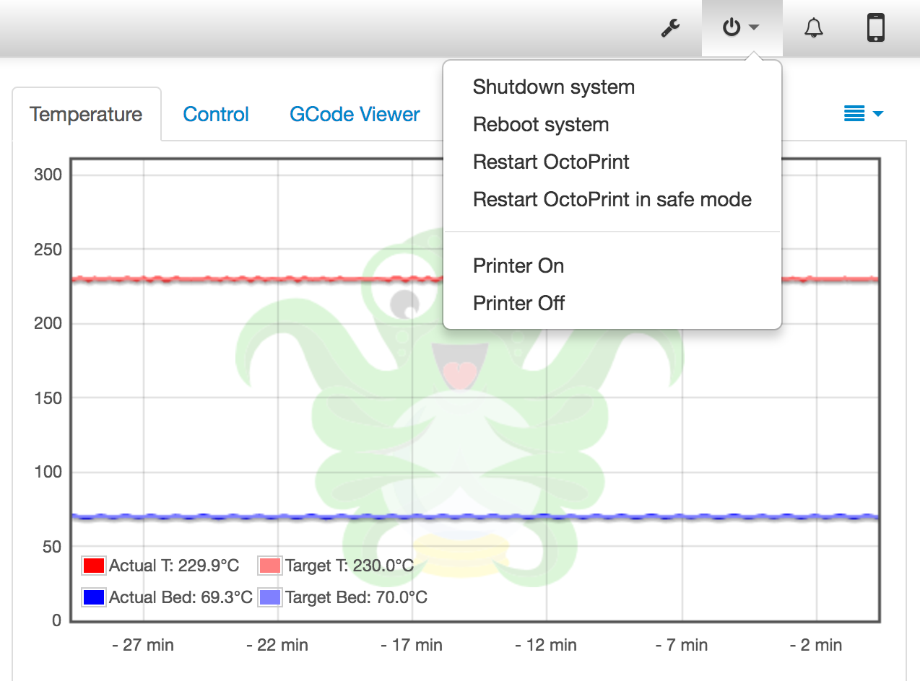The image size is (920, 681).
Task: Open notifications with the bell icon
Action: coord(814,28)
